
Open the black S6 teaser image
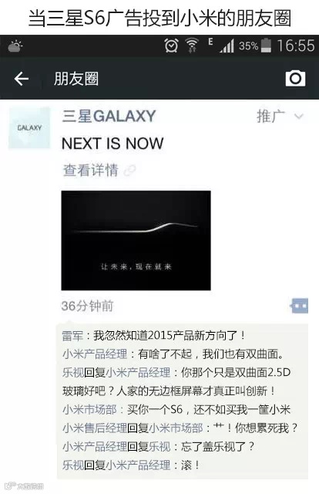point(136,240)
